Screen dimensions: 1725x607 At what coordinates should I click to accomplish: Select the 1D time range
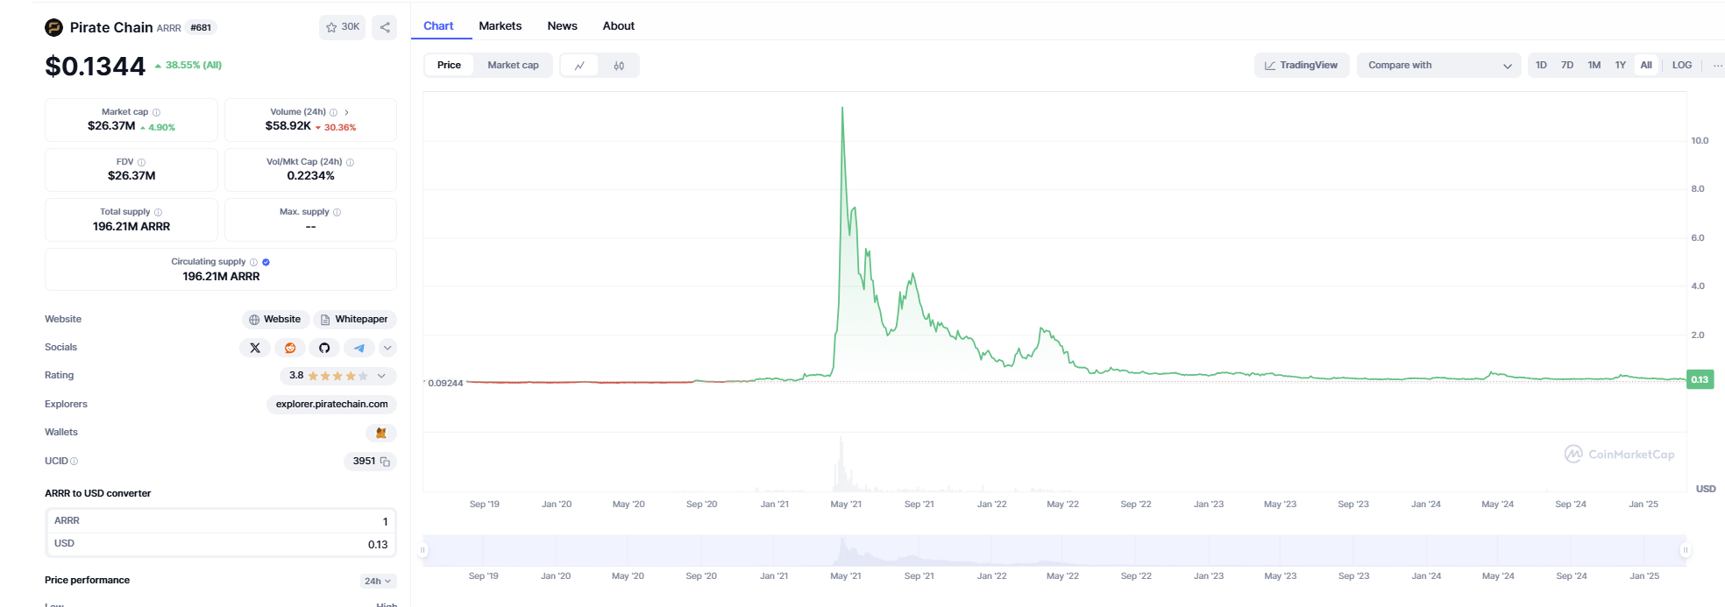tap(1541, 66)
